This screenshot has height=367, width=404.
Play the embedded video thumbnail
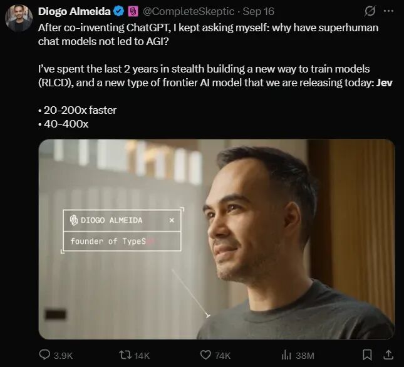[217, 239]
